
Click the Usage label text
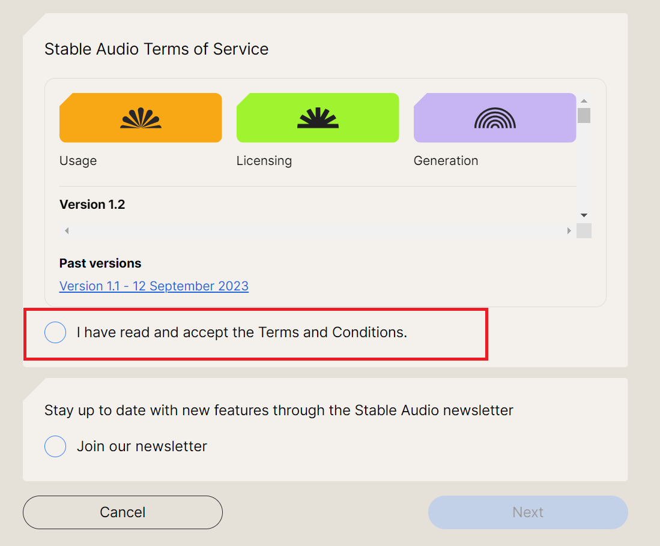coord(78,161)
